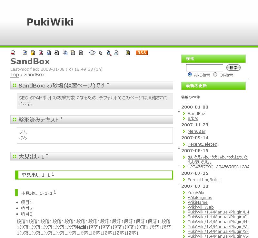The image size is (258, 238).
Task: Click the Reload page icon
Action: point(81,53)
